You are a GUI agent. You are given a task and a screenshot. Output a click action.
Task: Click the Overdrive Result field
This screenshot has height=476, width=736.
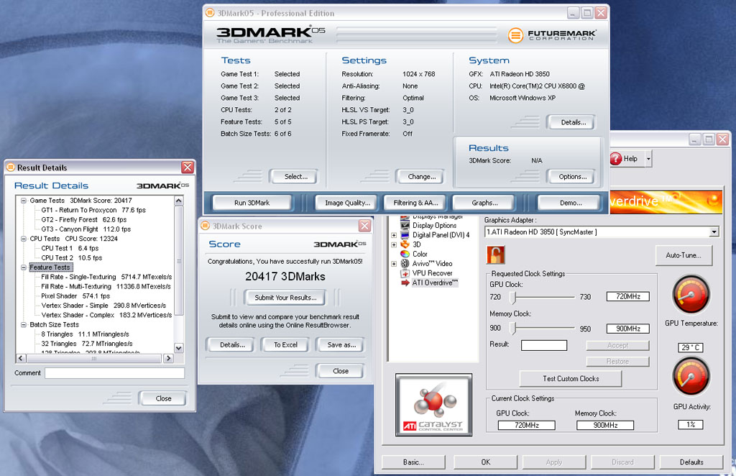[x=544, y=346]
